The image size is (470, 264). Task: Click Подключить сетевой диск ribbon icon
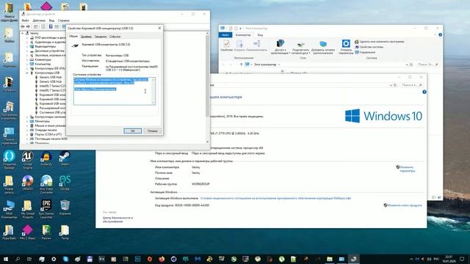point(300,47)
